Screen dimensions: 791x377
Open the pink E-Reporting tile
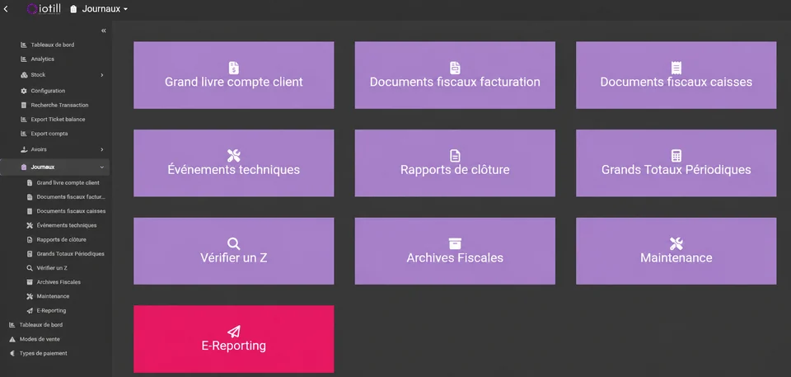pyautogui.click(x=233, y=338)
